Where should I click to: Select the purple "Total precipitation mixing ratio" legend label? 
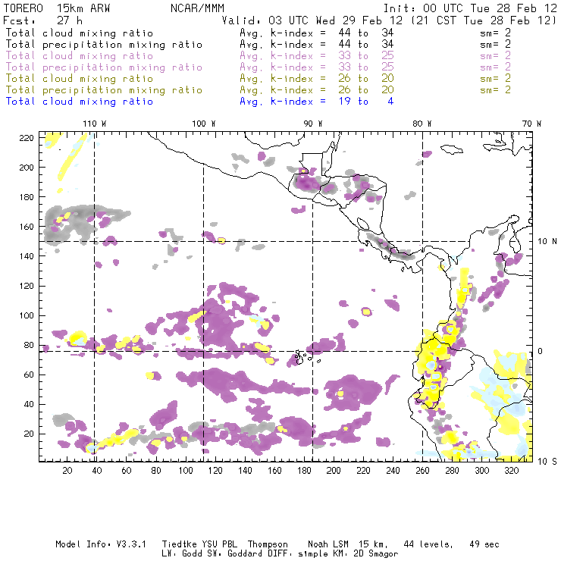click(x=104, y=67)
